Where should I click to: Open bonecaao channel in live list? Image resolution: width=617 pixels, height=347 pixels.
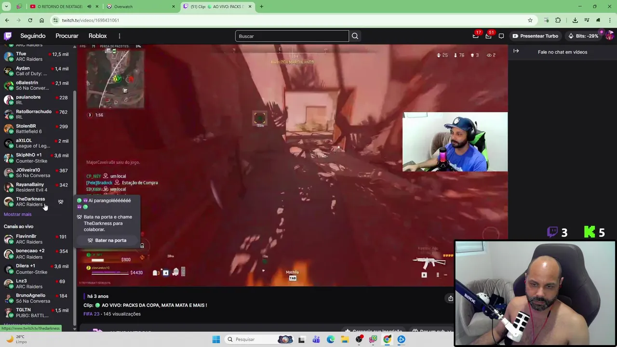pyautogui.click(x=37, y=254)
